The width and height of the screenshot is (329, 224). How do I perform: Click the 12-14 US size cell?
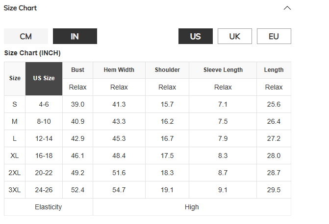pos(44,138)
